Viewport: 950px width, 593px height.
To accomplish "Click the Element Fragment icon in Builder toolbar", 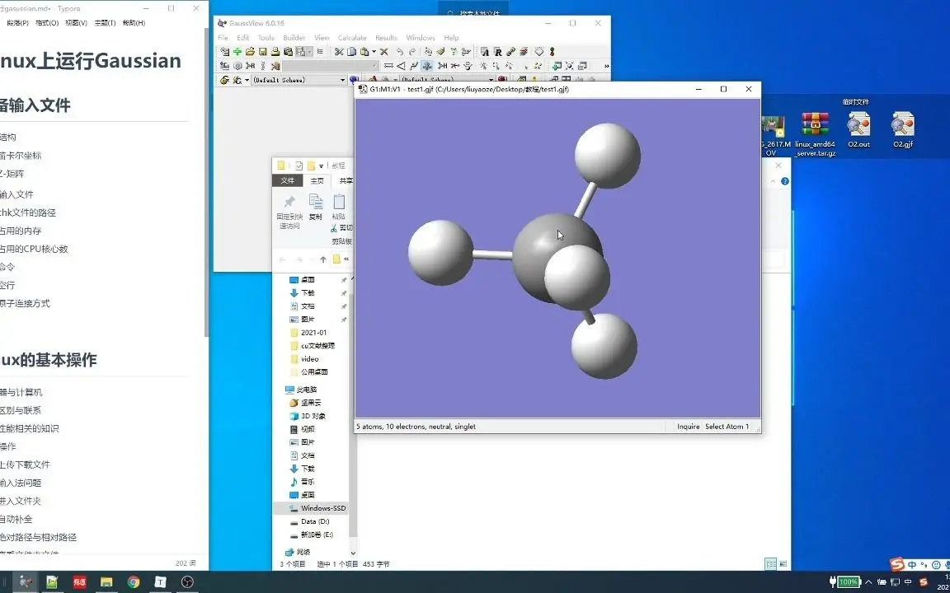I will [225, 66].
